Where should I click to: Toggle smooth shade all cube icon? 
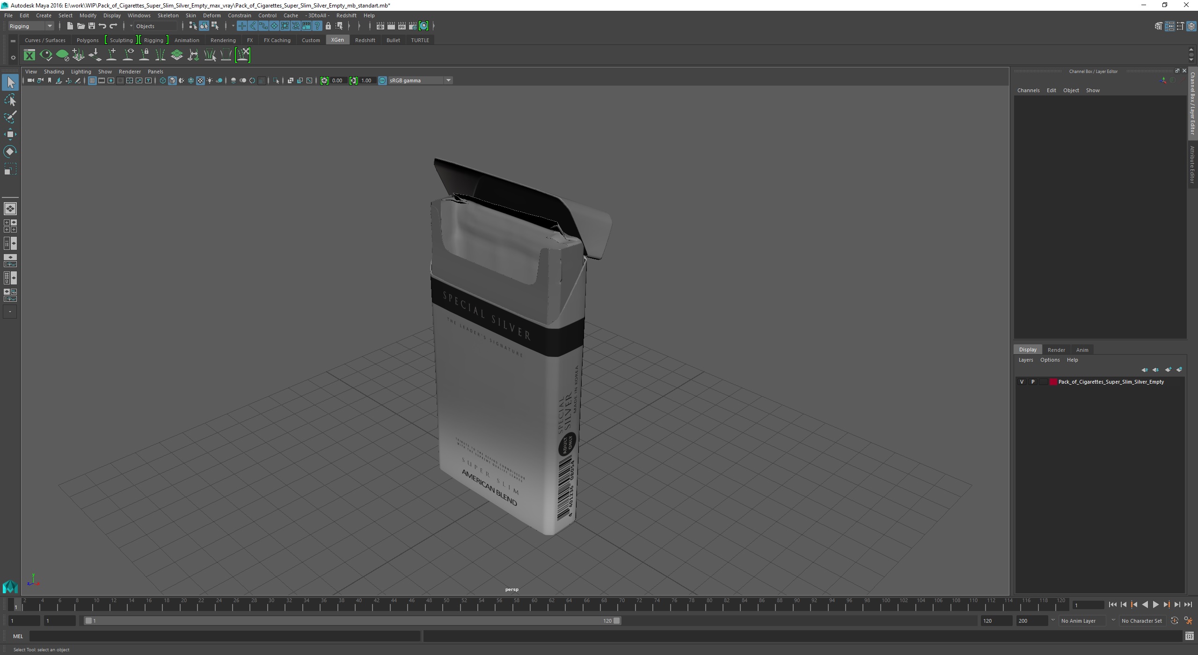(172, 80)
